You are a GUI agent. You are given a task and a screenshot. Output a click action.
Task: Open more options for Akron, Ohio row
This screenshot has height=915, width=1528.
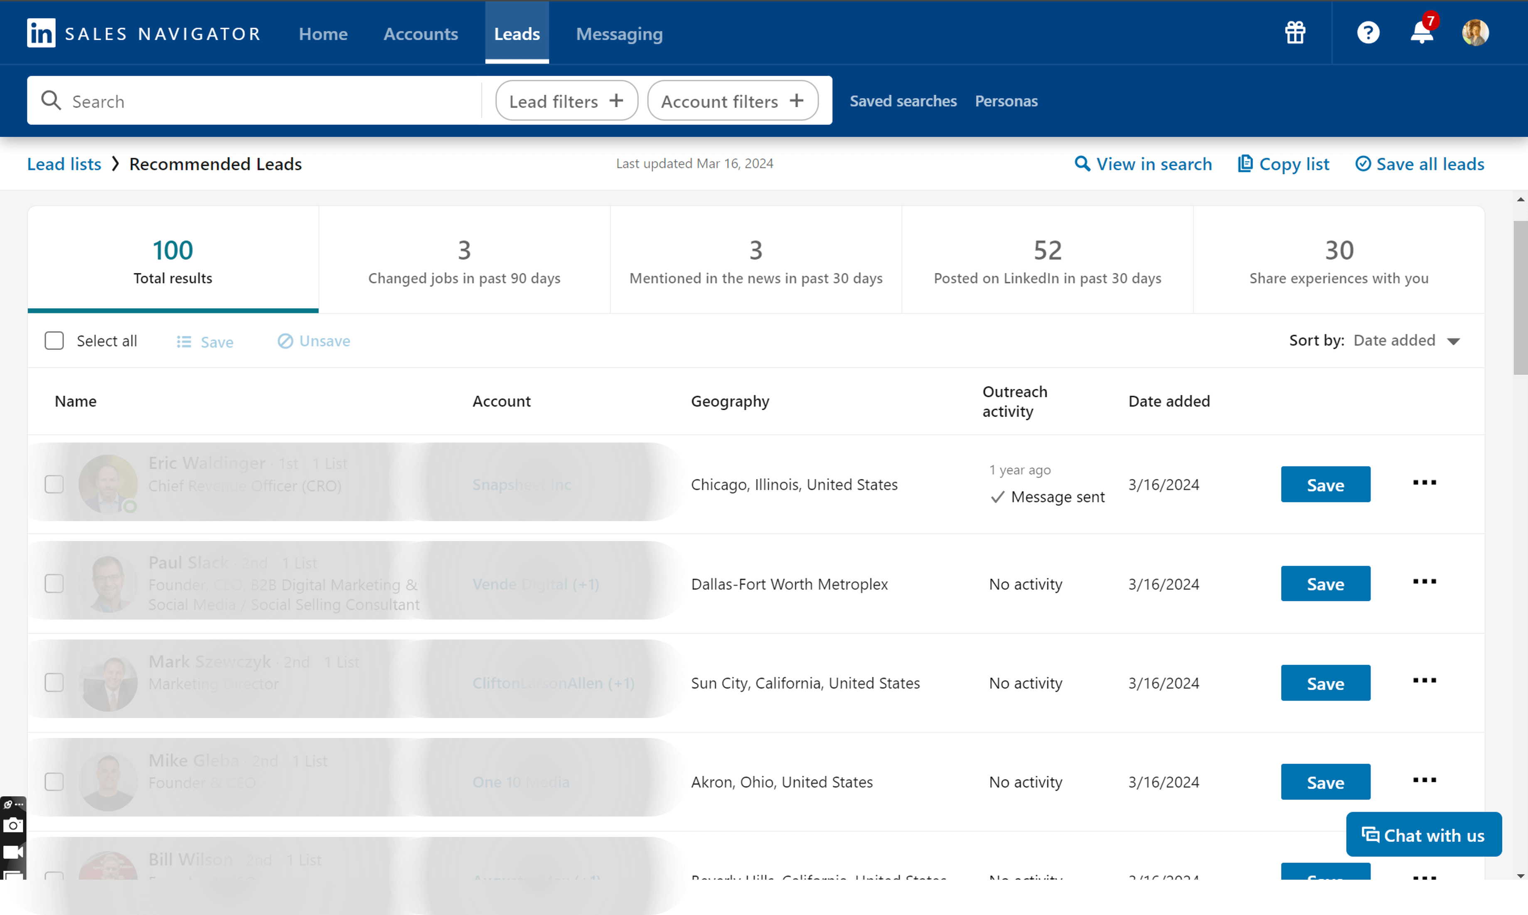(x=1425, y=780)
